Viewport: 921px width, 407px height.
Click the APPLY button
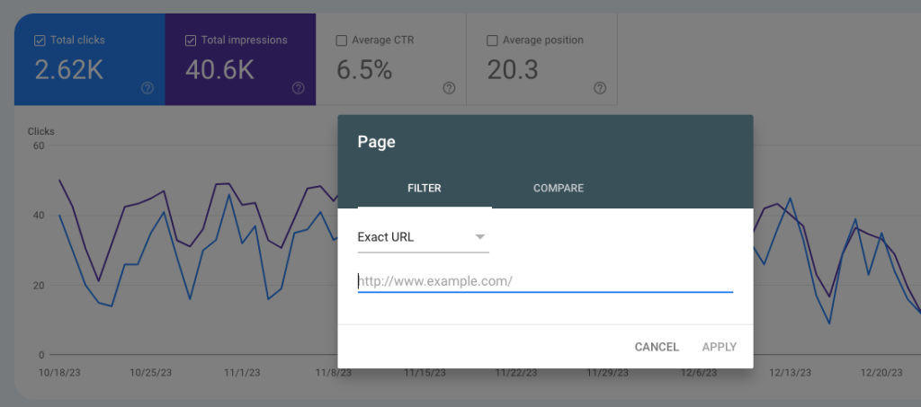pos(719,347)
